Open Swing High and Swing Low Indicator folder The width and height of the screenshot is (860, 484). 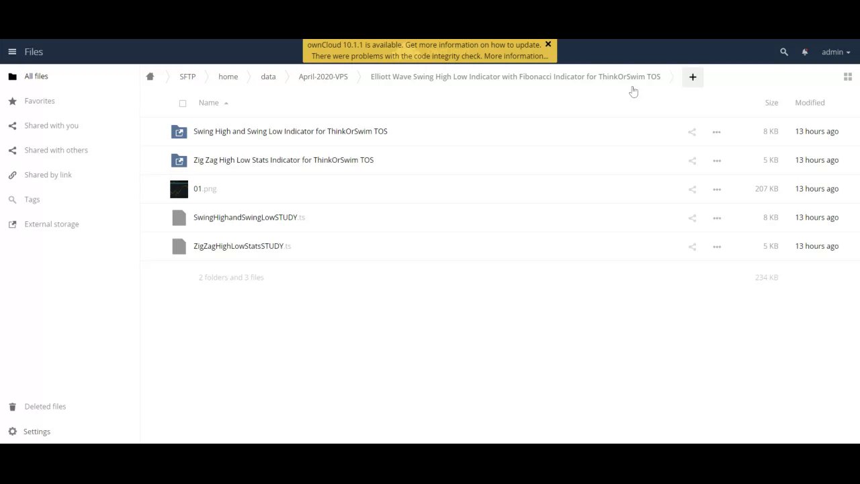coord(290,132)
